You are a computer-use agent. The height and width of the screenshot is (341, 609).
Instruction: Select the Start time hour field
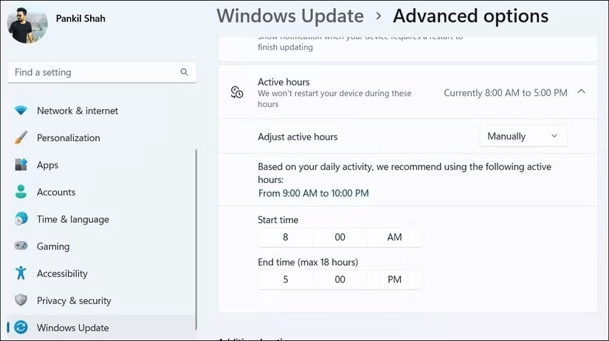[285, 238]
